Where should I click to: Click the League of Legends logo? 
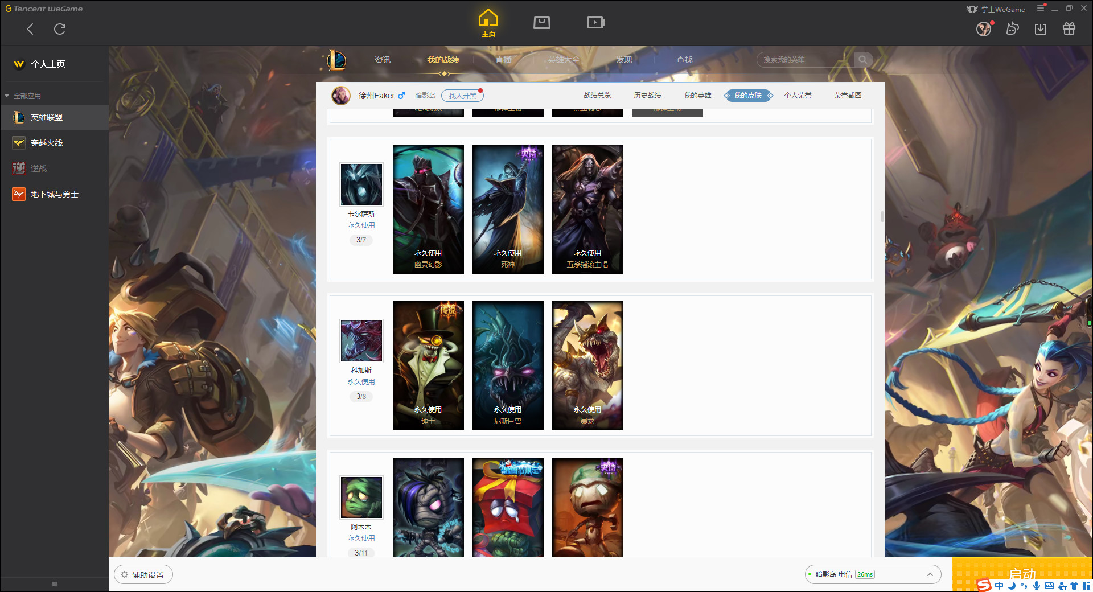tap(336, 60)
